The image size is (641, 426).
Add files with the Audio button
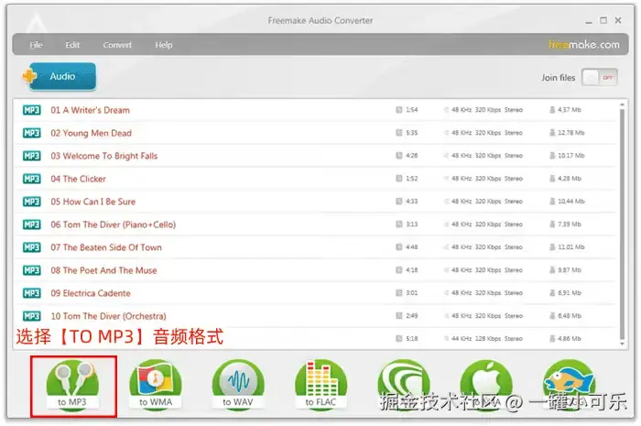[x=60, y=76]
